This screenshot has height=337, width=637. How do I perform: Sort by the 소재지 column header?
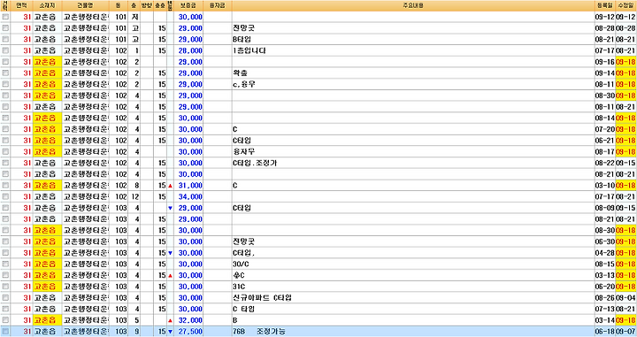point(47,5)
